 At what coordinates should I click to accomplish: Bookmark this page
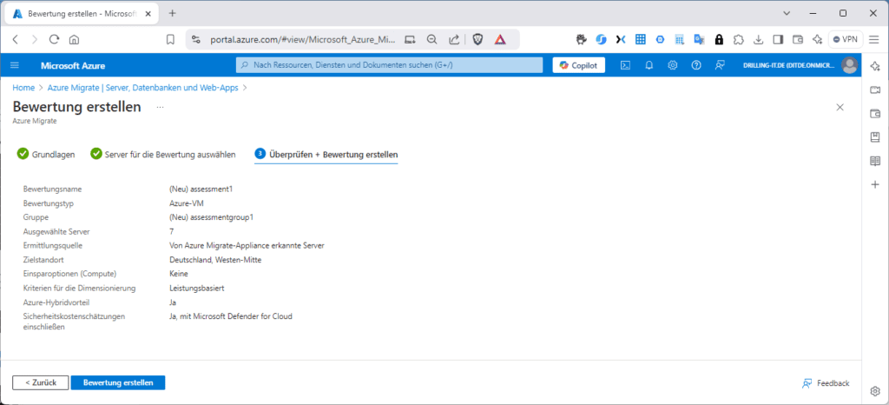(170, 40)
